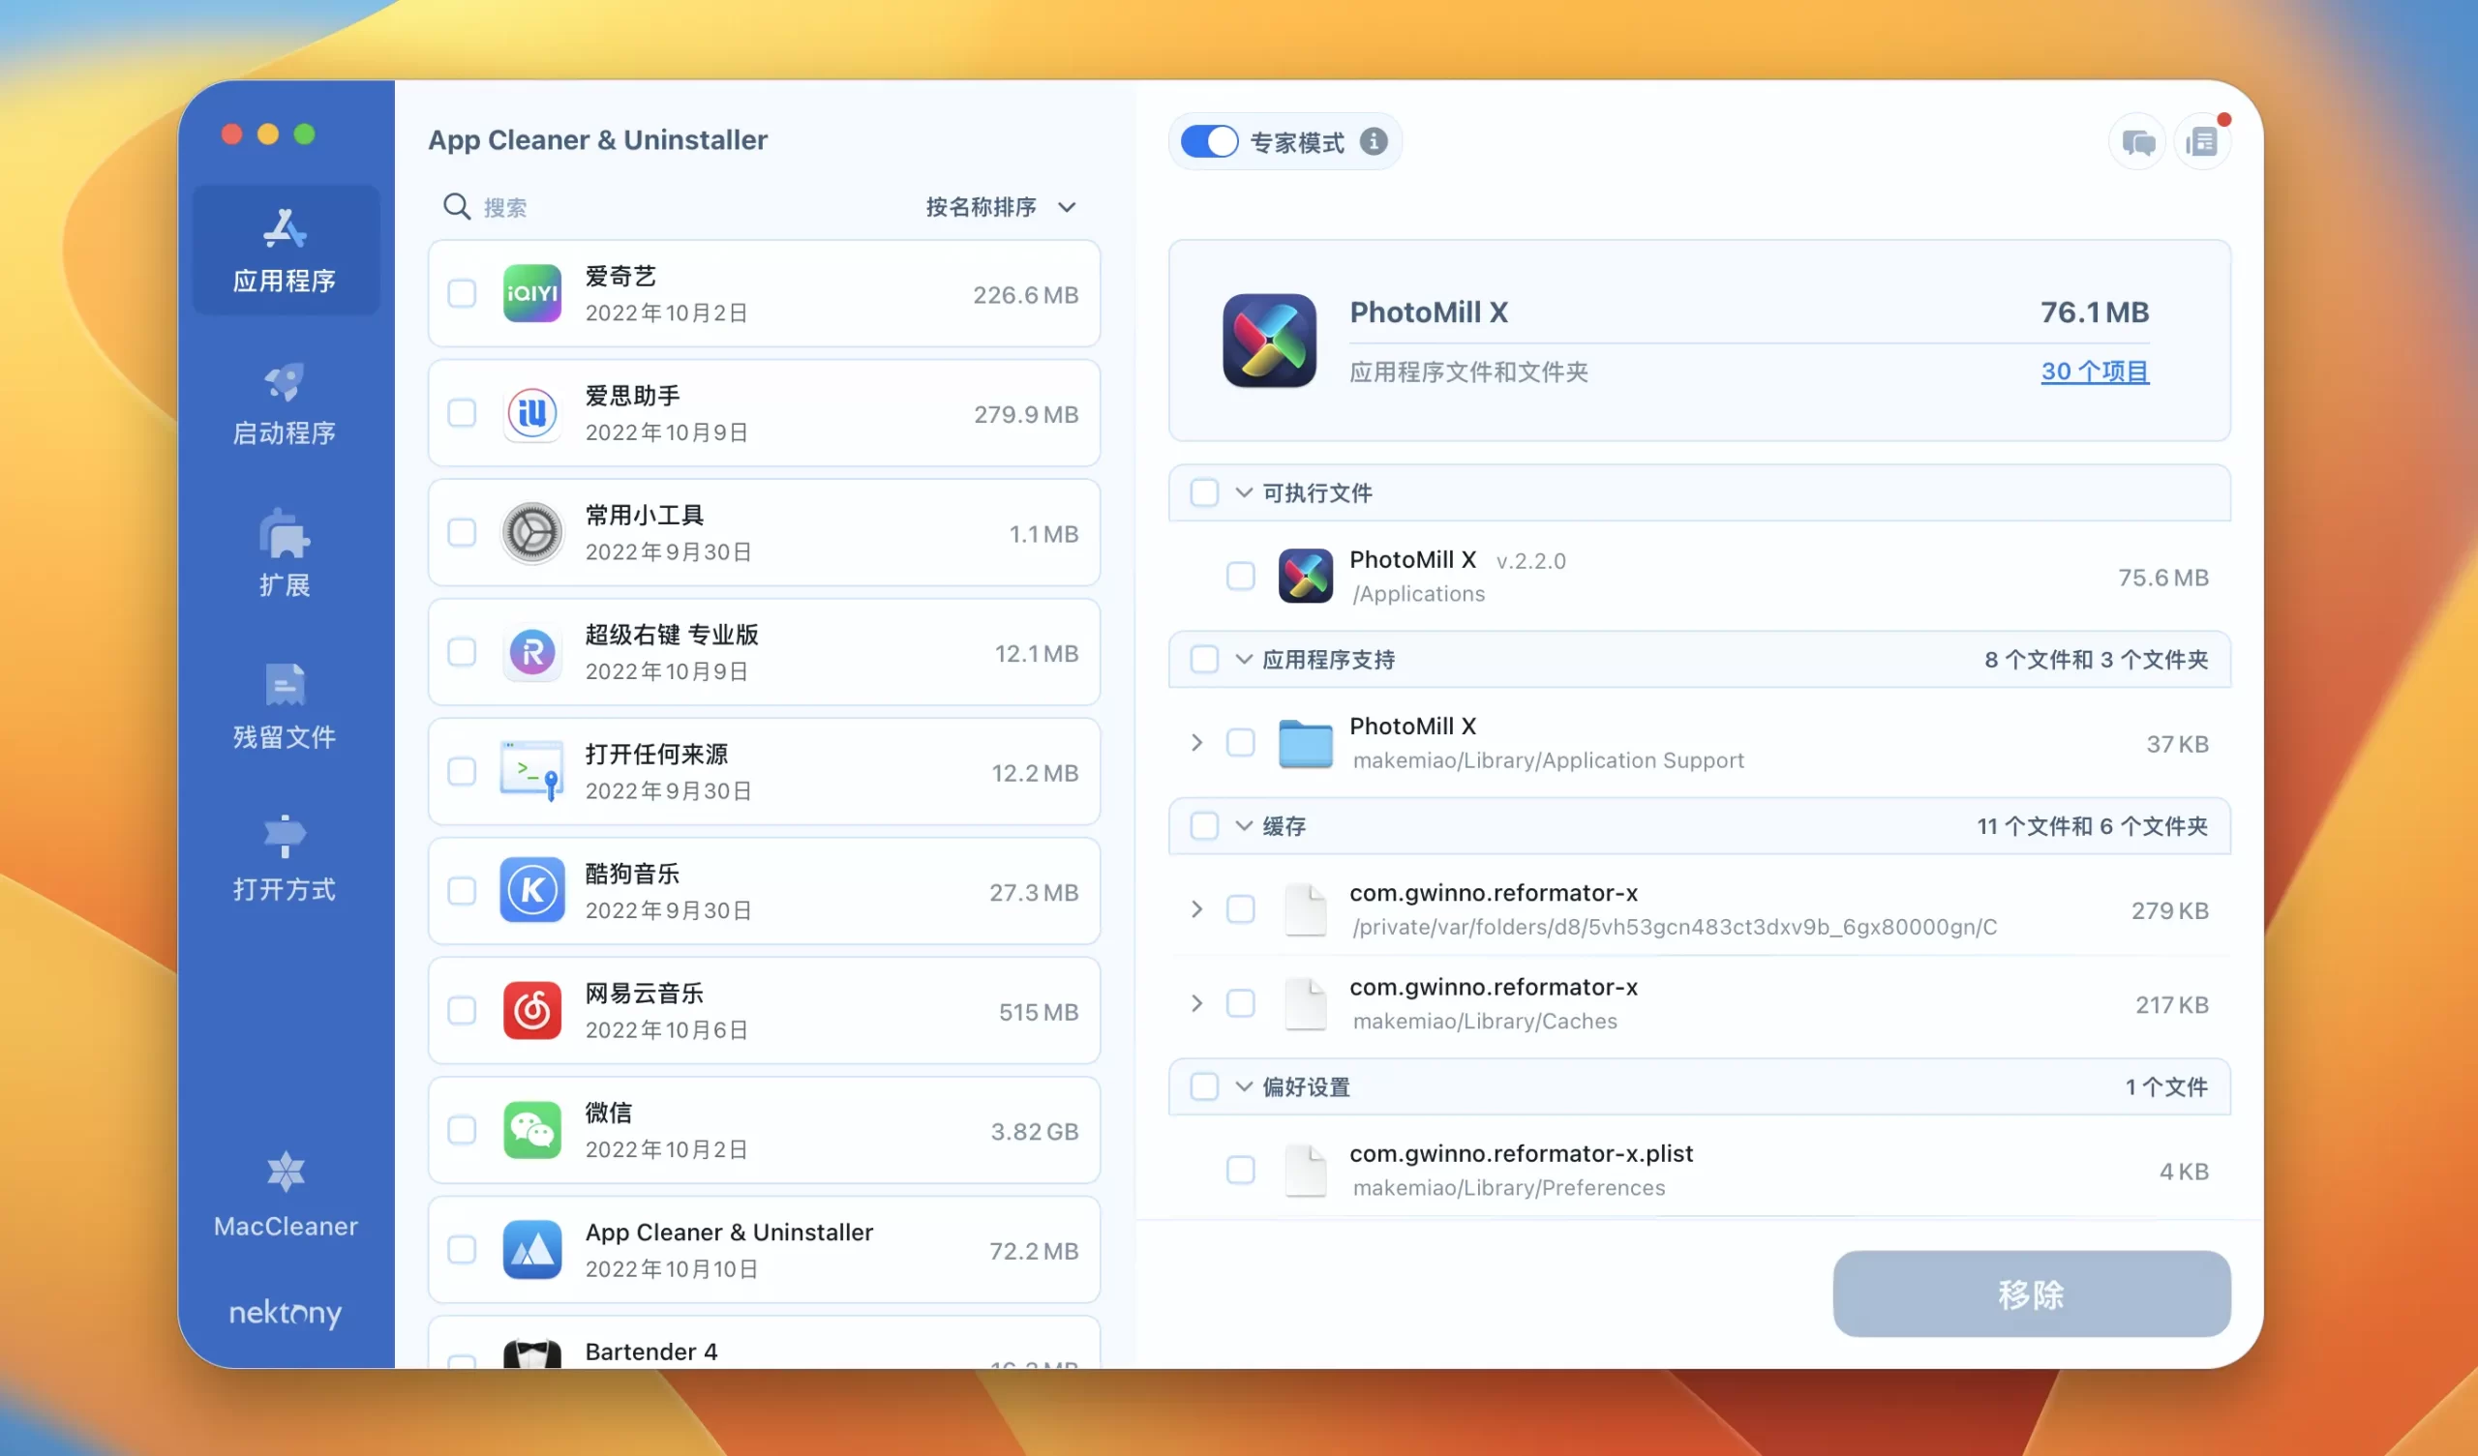
Task: Disable the 专家模式 toggle switch
Action: (x=1209, y=140)
